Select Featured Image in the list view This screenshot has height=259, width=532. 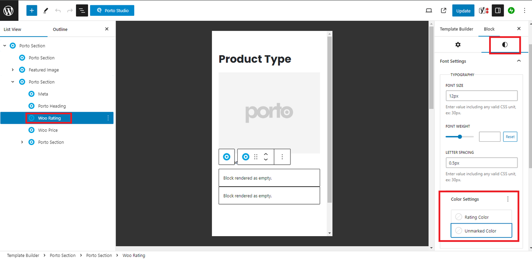click(x=44, y=70)
